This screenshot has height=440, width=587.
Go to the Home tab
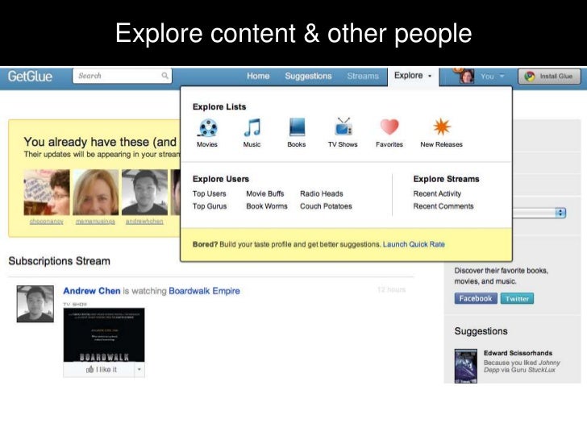click(258, 76)
